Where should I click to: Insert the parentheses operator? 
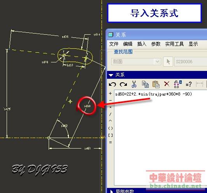coord(111,128)
